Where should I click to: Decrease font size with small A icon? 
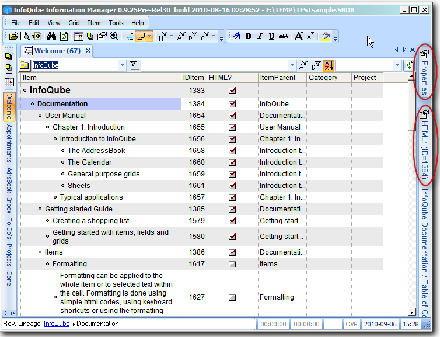(310, 36)
